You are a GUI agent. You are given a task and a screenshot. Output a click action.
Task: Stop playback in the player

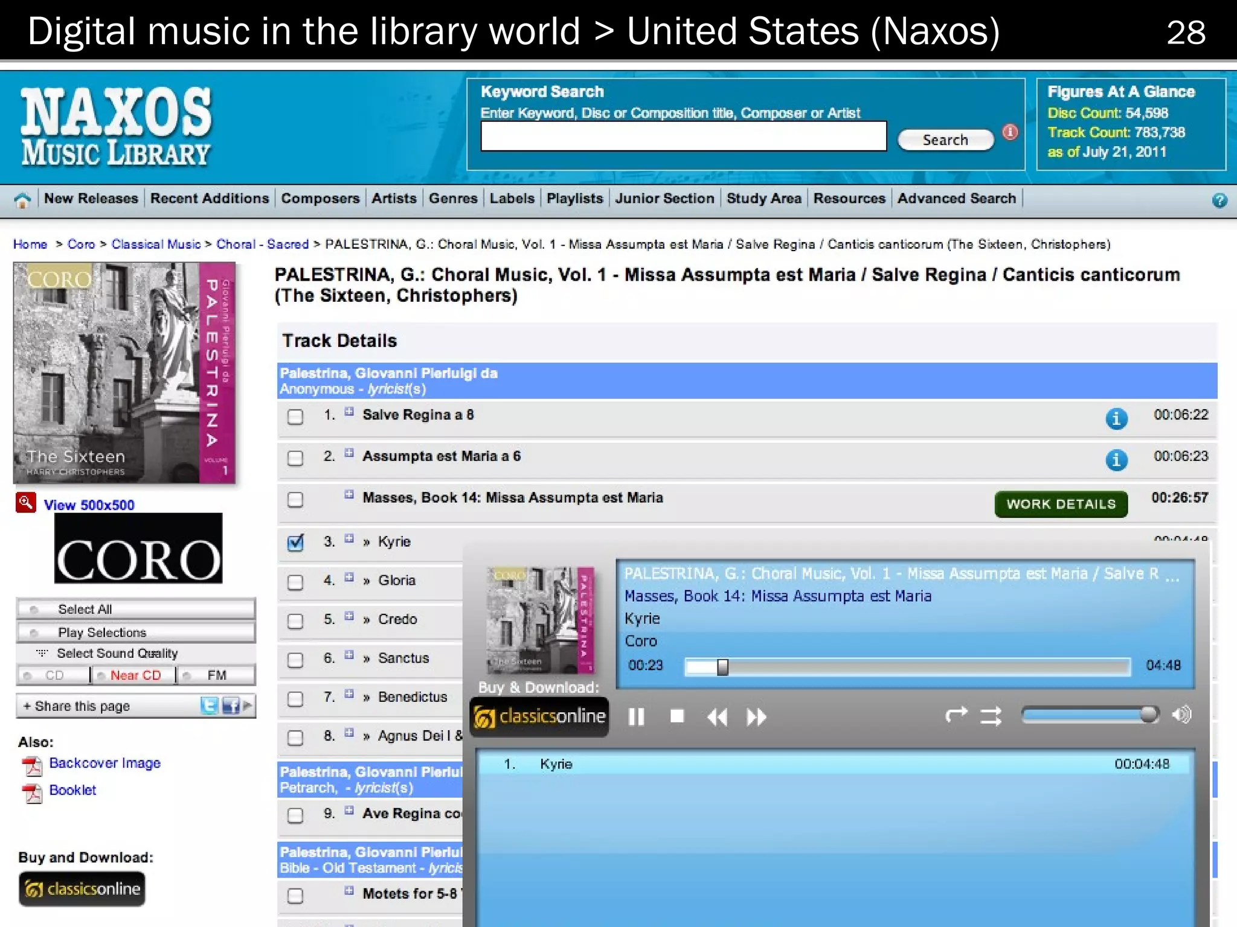[677, 716]
